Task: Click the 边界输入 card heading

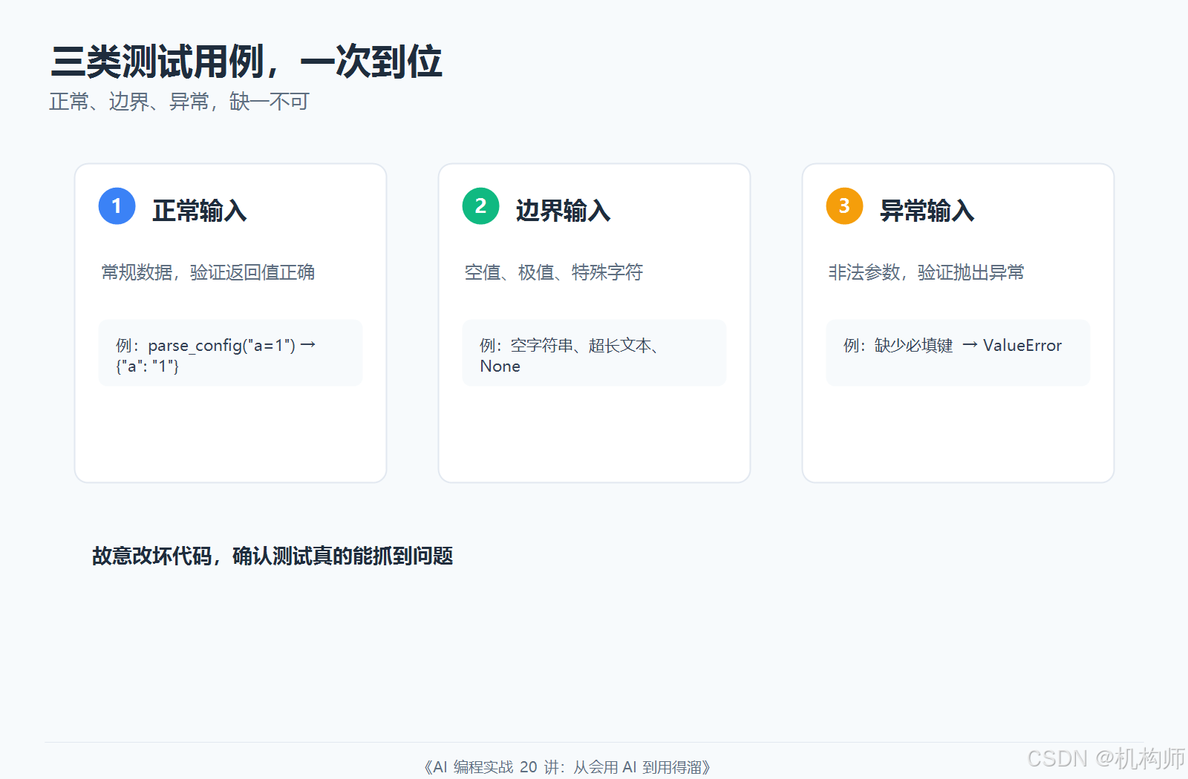Action: [x=564, y=211]
